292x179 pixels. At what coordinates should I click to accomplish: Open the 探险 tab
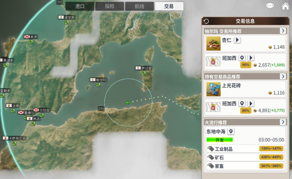tap(110, 6)
